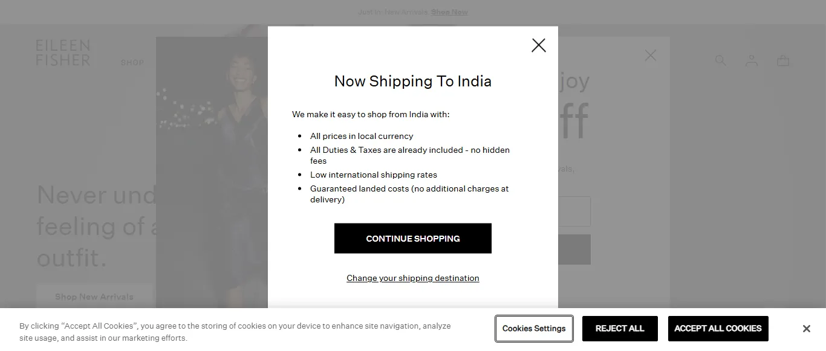Viewport: 826px width, 351px height.
Task: Click the Just In: New Arrivals announcement text
Action: click(393, 12)
